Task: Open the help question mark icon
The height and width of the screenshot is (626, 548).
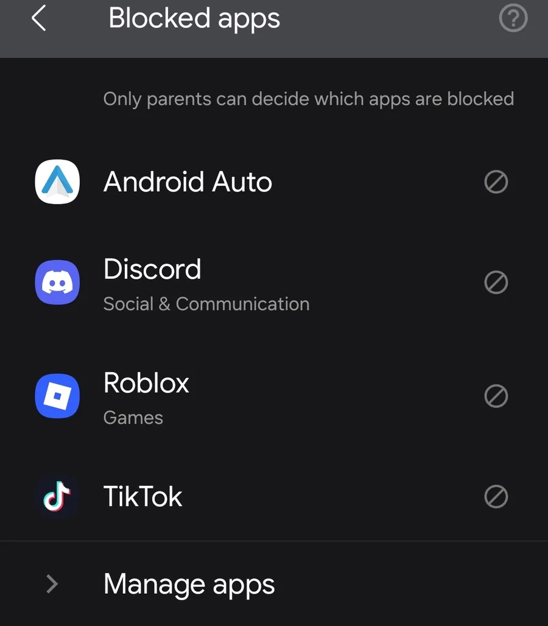Action: coord(513,19)
